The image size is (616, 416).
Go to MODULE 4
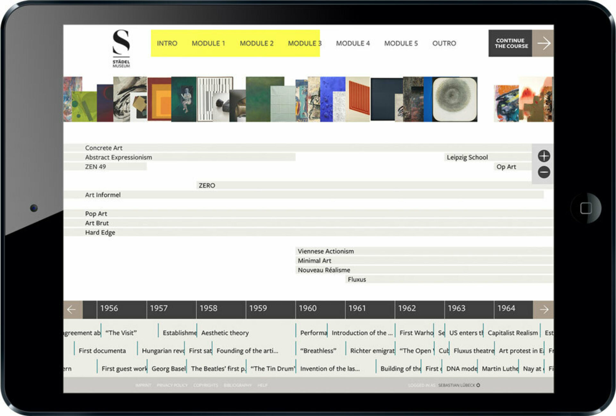[353, 43]
